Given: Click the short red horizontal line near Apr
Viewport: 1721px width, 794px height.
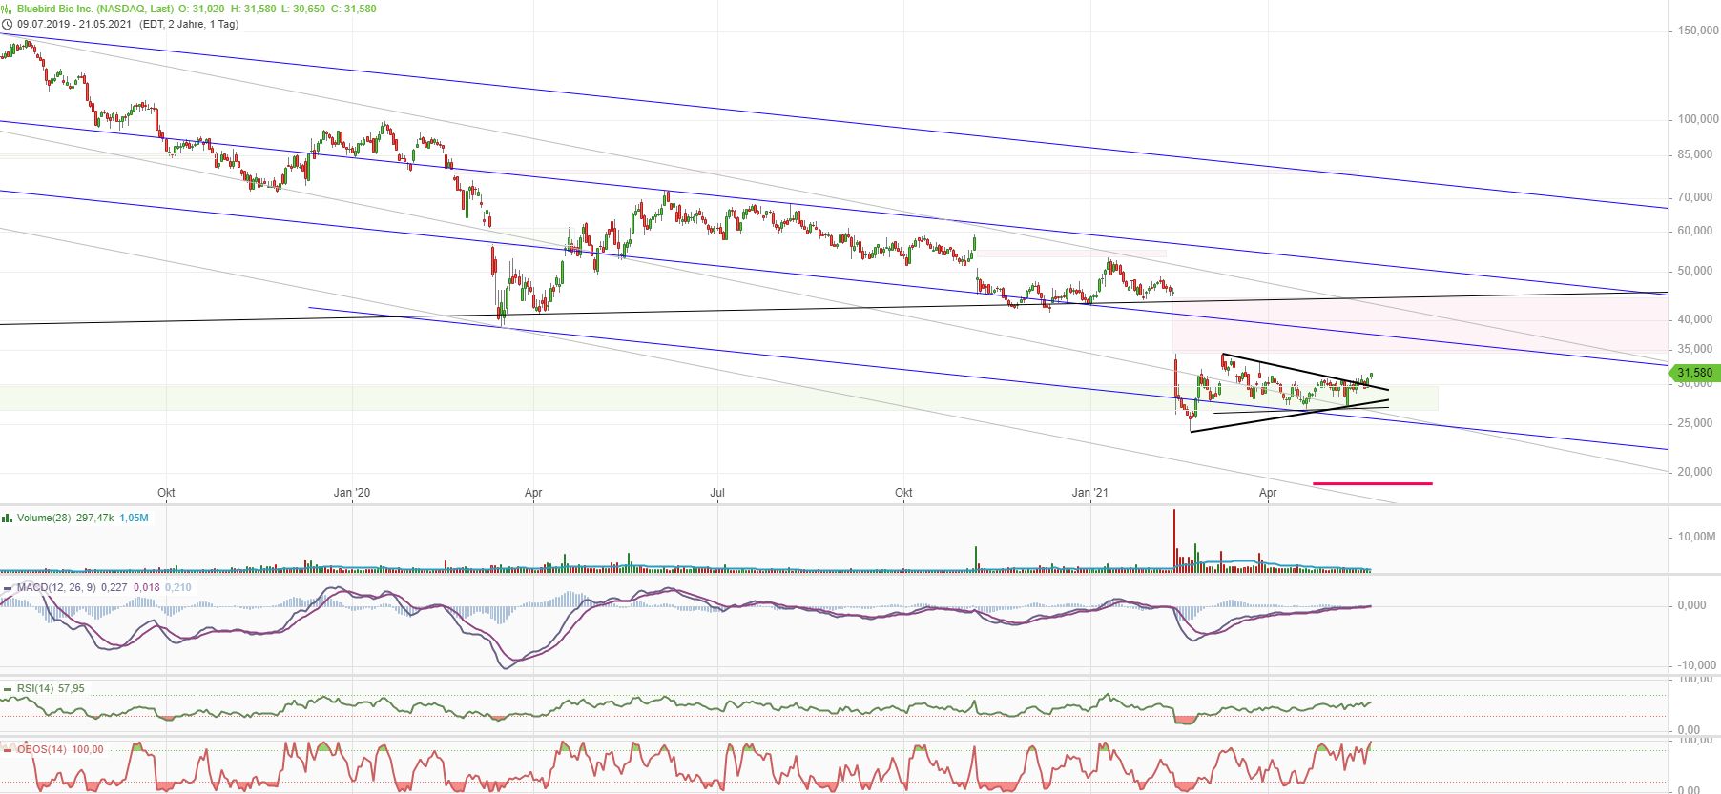Looking at the screenshot, I should coord(1372,483).
